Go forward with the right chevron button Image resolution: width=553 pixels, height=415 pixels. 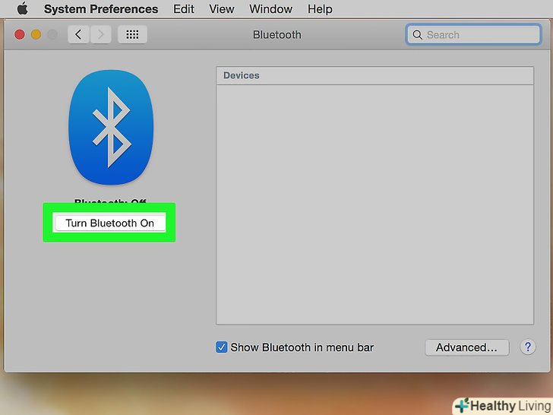101,35
